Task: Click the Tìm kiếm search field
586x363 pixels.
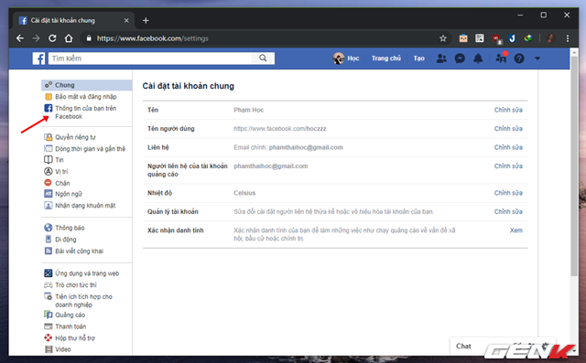Action: [150, 59]
